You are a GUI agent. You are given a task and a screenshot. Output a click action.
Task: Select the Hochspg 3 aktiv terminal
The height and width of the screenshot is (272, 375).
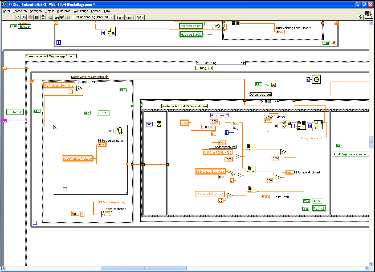(191, 35)
